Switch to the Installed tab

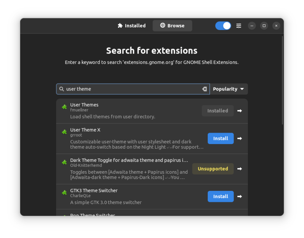coord(132,25)
